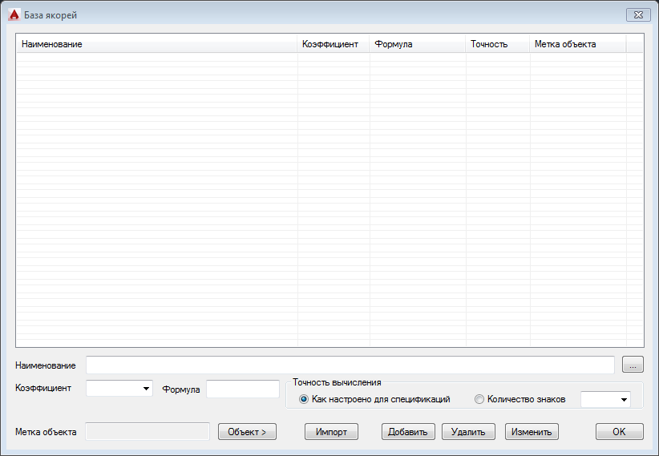Click the Объект > button
659x456 pixels.
[247, 432]
